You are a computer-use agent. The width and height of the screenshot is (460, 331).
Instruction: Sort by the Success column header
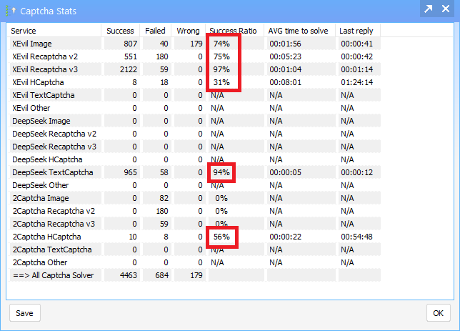pyautogui.click(x=120, y=31)
